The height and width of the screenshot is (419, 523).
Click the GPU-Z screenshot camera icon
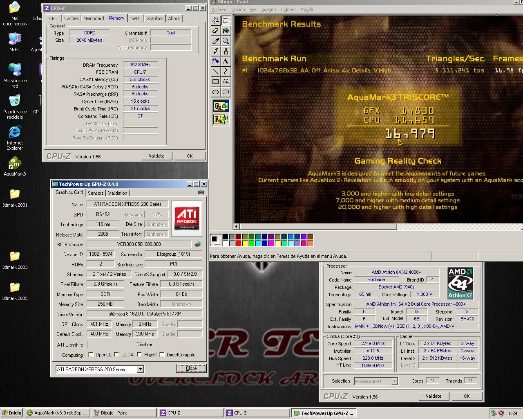click(201, 192)
